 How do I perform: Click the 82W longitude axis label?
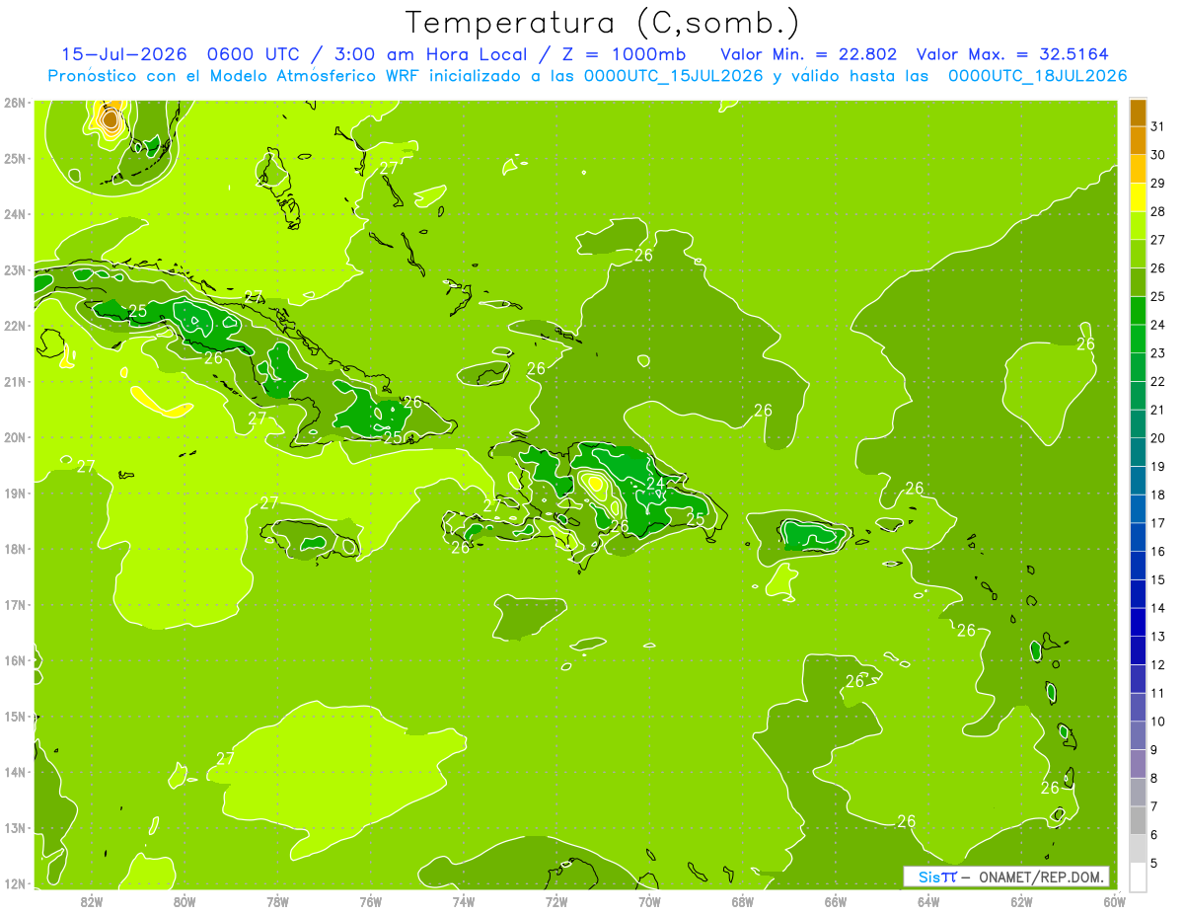[x=92, y=902]
